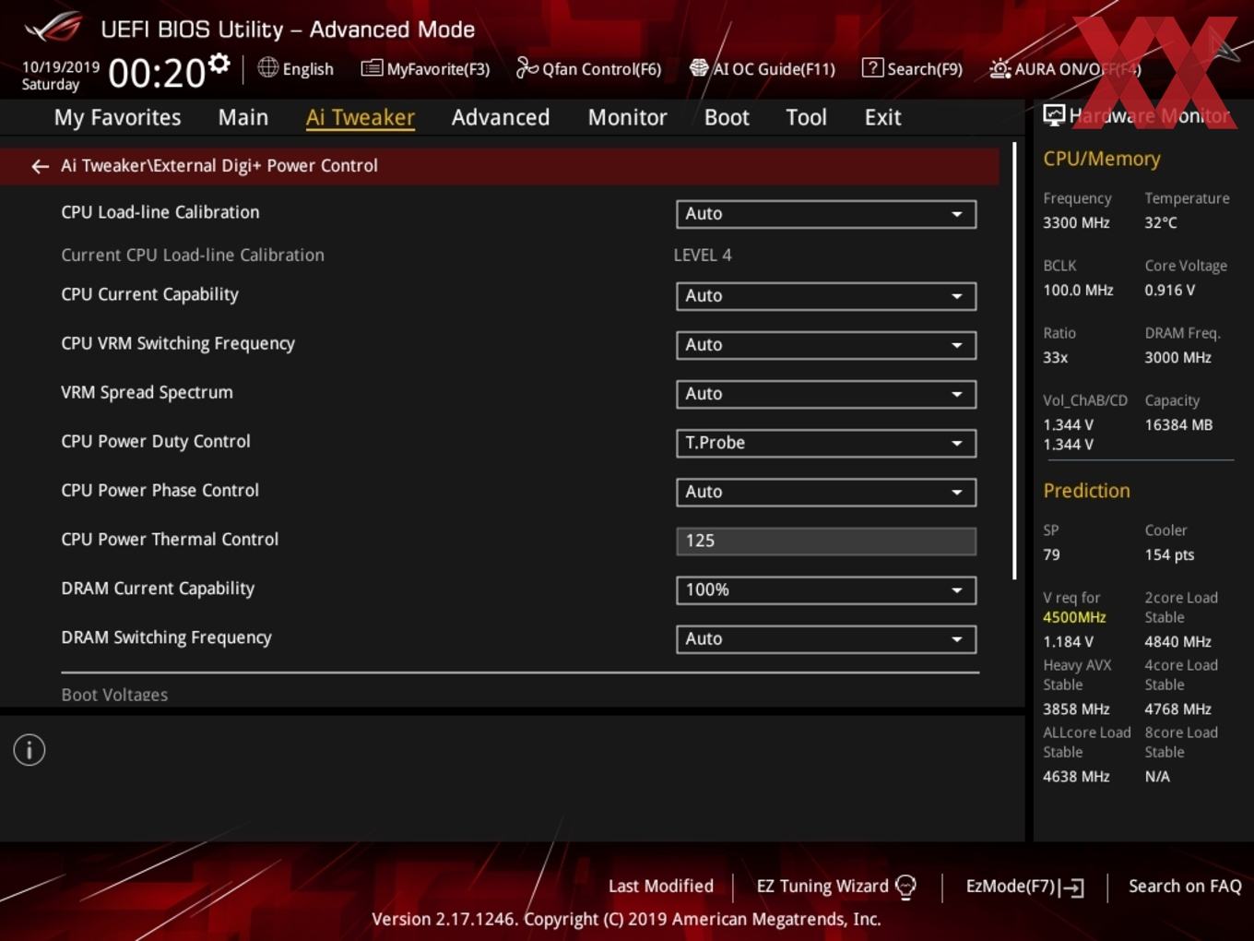Click Search on FAQ link
1254x941 pixels.
pyautogui.click(x=1185, y=887)
